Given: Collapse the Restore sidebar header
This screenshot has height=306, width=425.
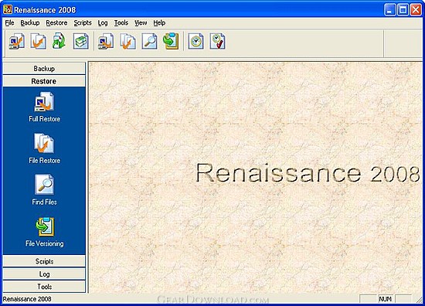Looking at the screenshot, I should click(44, 81).
